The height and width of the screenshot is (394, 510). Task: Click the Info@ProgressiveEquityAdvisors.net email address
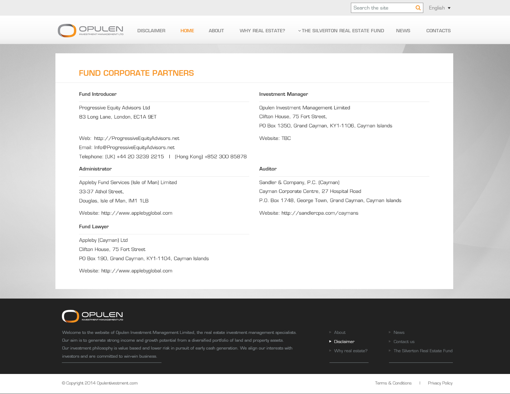pos(134,147)
